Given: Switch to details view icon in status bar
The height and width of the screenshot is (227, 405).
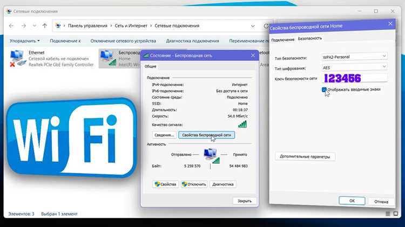Looking at the screenshot, I should (x=388, y=214).
